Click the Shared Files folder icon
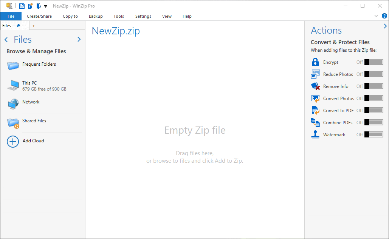 point(13,123)
